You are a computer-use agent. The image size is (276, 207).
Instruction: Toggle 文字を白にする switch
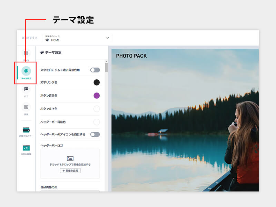click(x=95, y=70)
